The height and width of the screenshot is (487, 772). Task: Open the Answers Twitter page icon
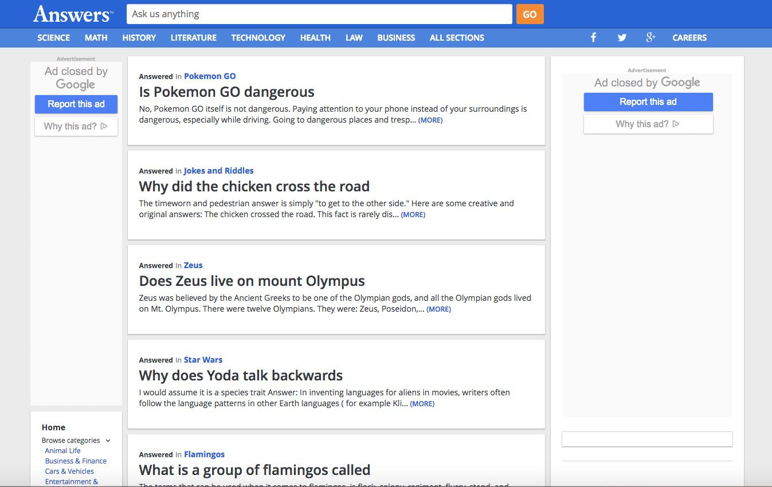(622, 38)
